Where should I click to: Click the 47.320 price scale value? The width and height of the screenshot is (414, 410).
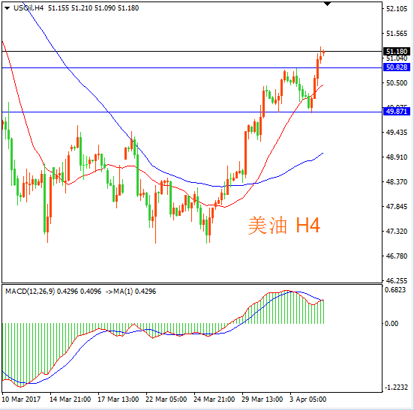point(397,231)
